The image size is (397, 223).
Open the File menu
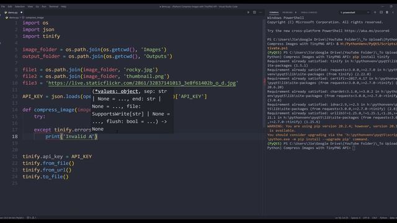tap(3, 7)
